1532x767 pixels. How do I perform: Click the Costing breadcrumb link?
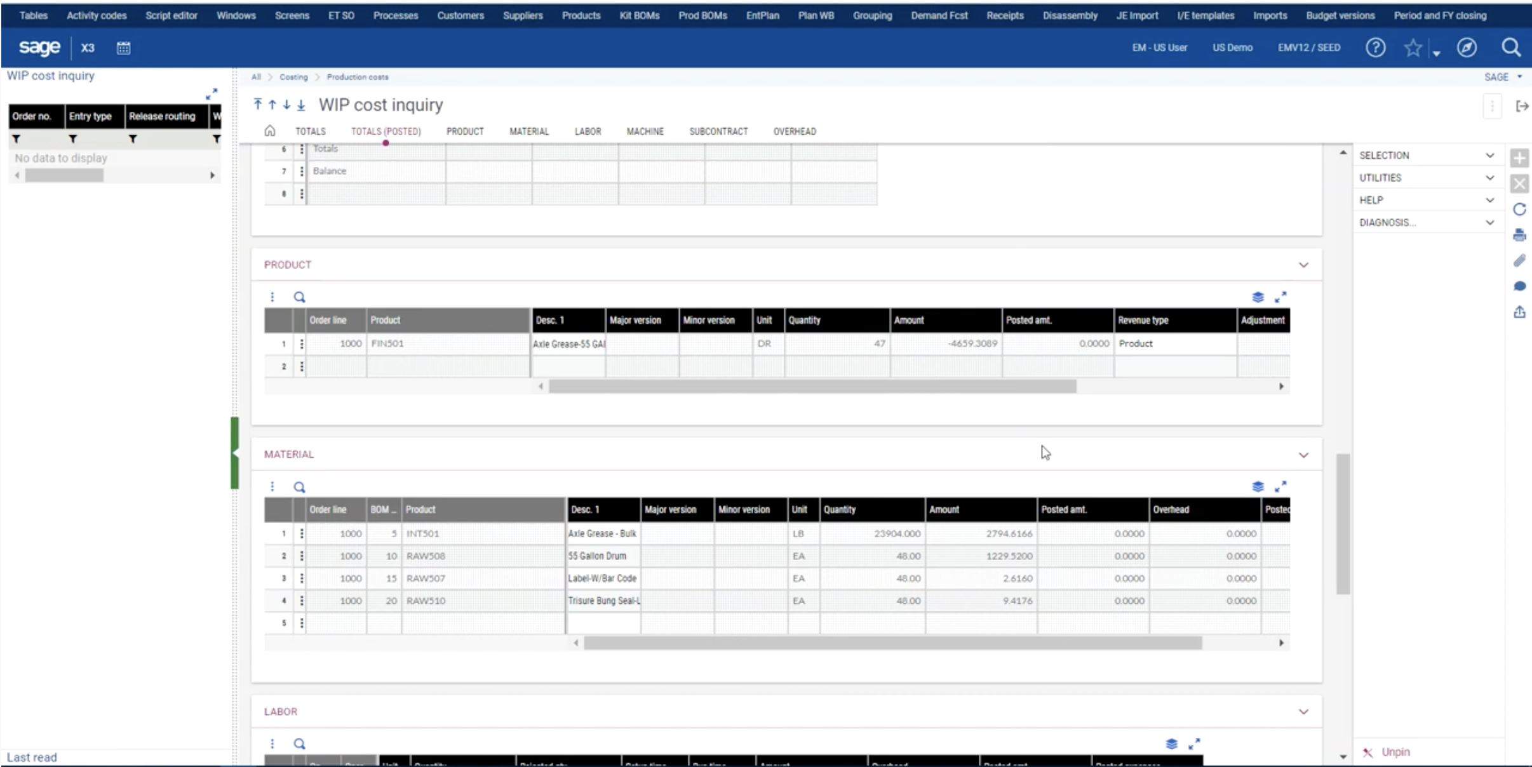[x=294, y=76]
